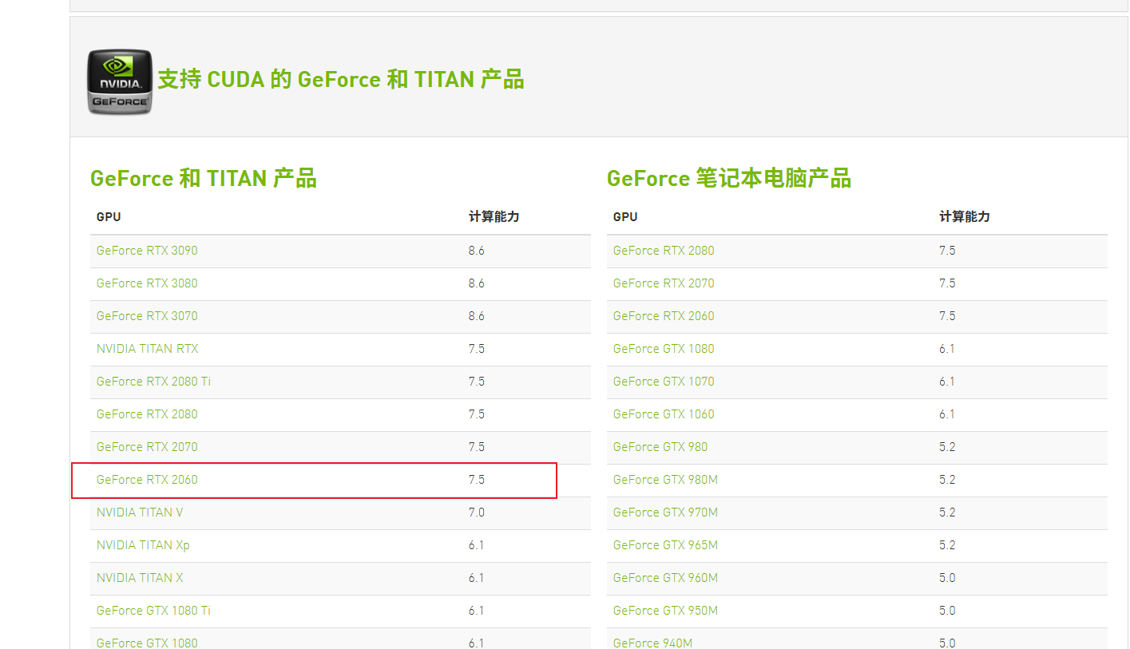Image resolution: width=1130 pixels, height=649 pixels.
Task: Open the GeForce RTX 3090 link
Action: [x=147, y=251]
